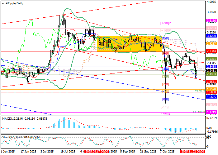Select the [+1/8]P Murrey level label
This screenshot has height=155, width=218.
coord(165,31)
